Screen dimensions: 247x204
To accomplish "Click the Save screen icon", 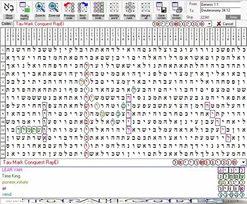I will pyautogui.click(x=162, y=7).
